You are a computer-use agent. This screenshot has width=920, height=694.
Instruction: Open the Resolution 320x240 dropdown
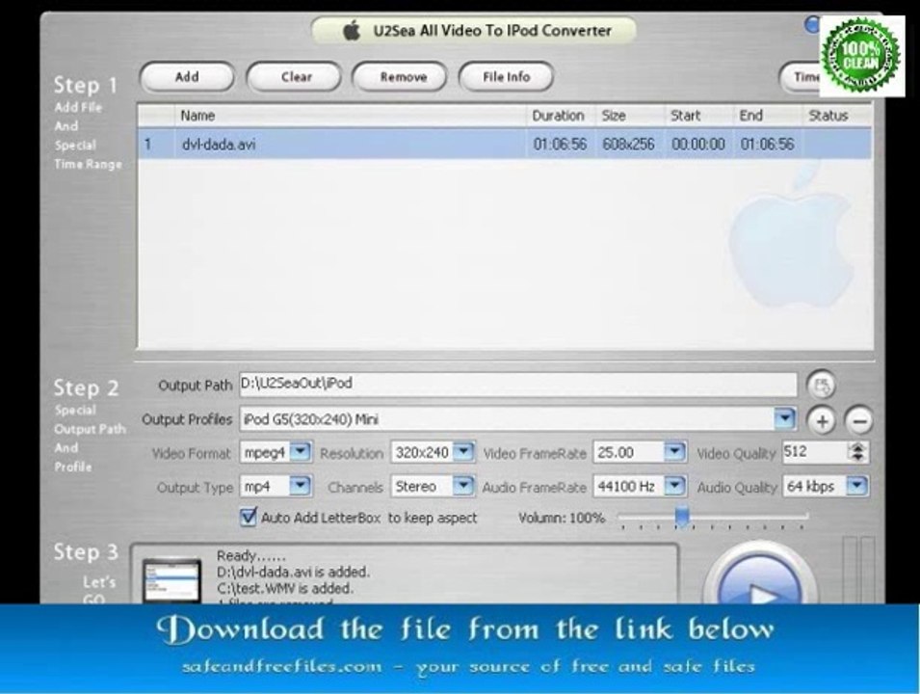pyautogui.click(x=463, y=452)
